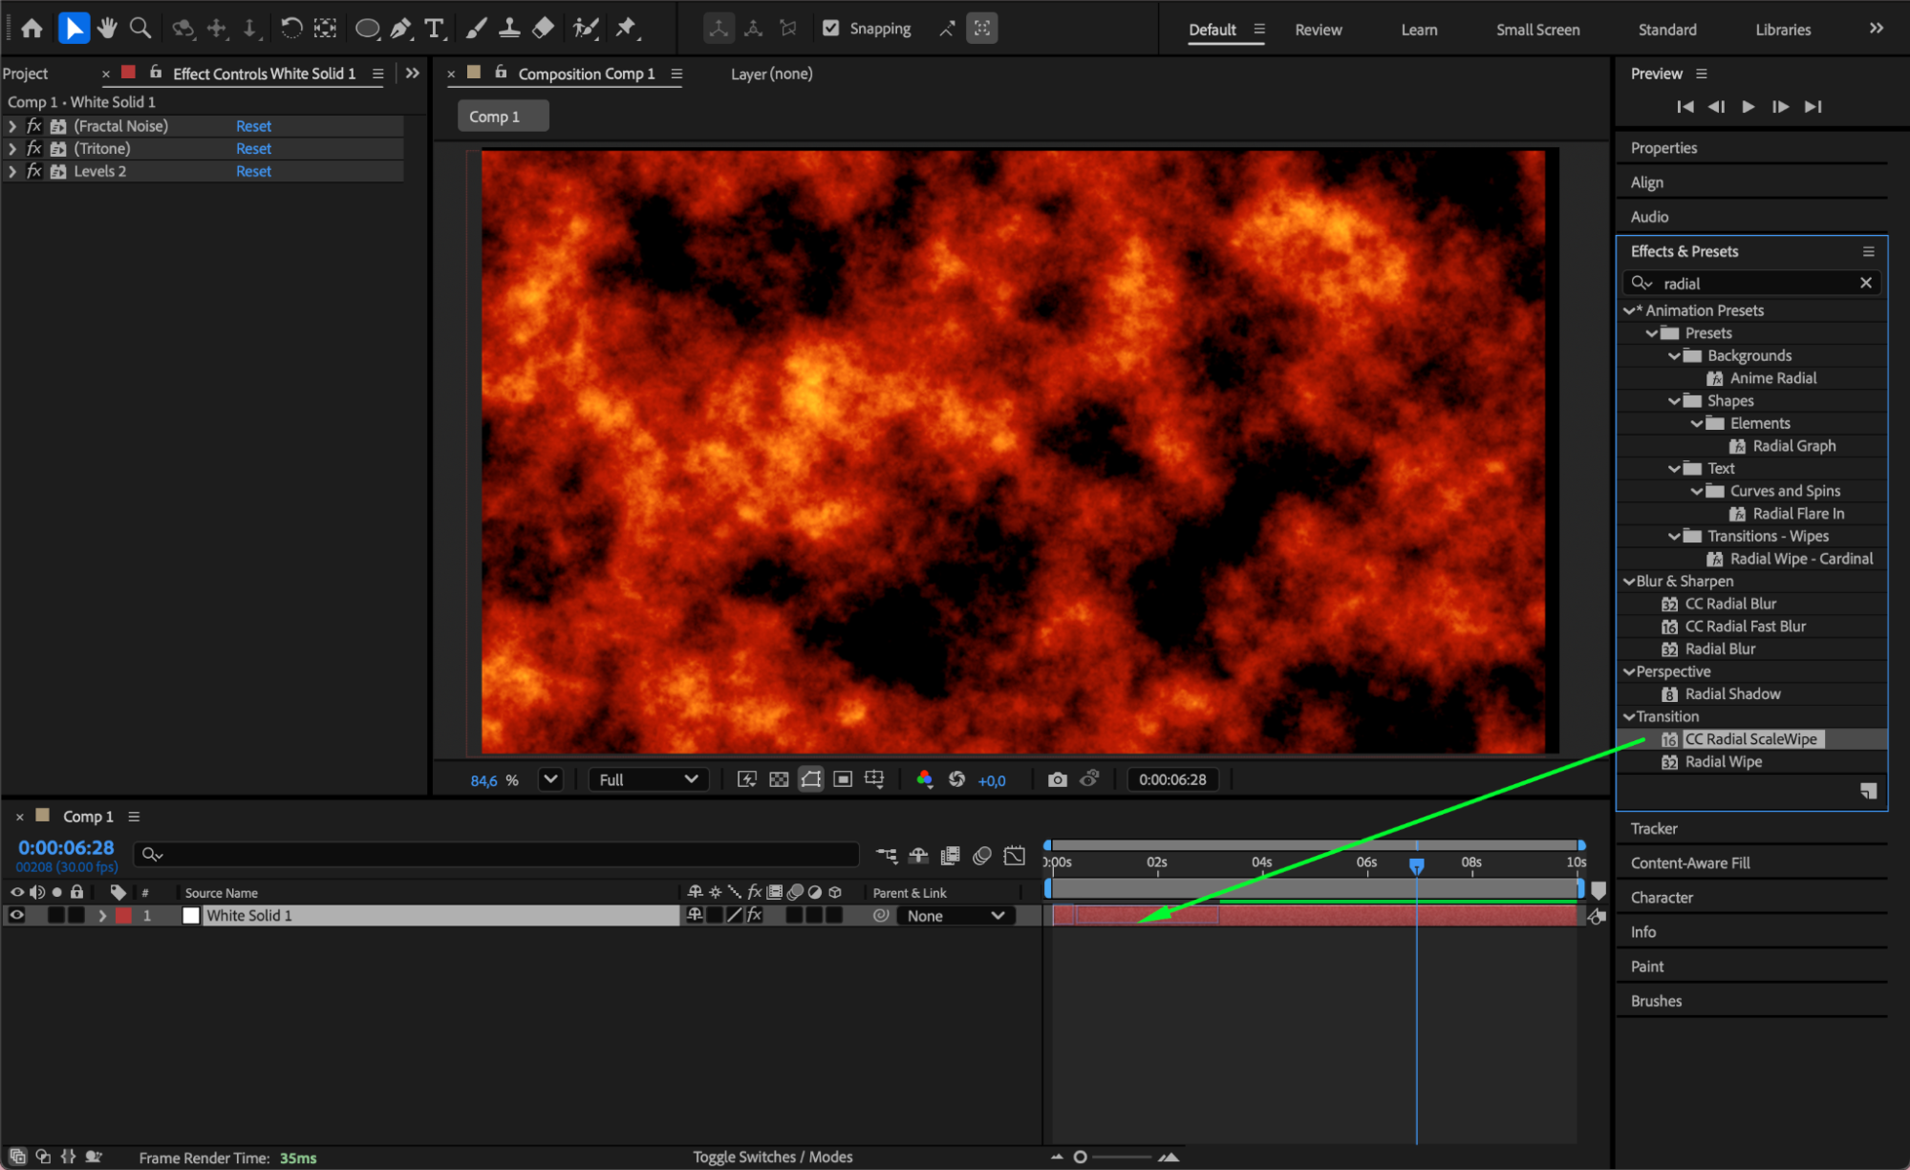Reset the Tritone effect
This screenshot has height=1170, width=1910.
click(253, 148)
